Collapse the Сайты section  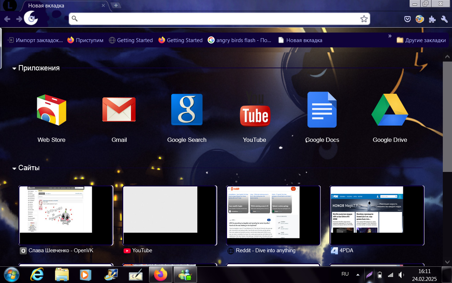coord(14,168)
